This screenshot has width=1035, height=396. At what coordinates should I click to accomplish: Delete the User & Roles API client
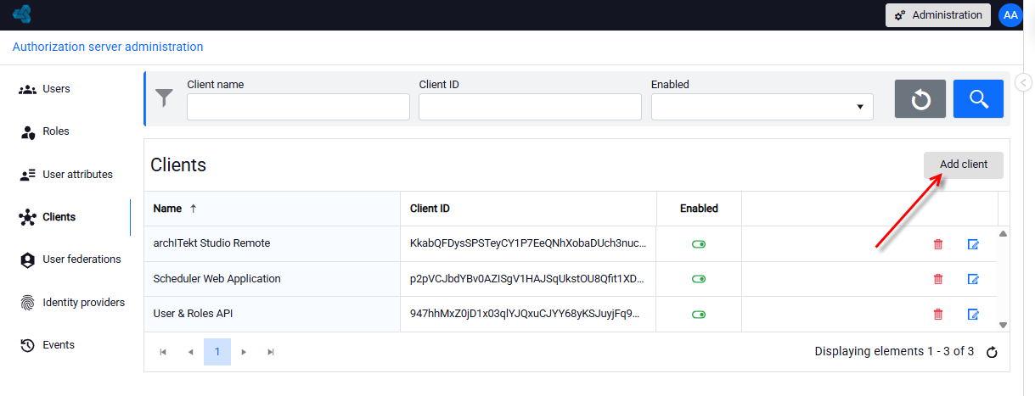[938, 315]
